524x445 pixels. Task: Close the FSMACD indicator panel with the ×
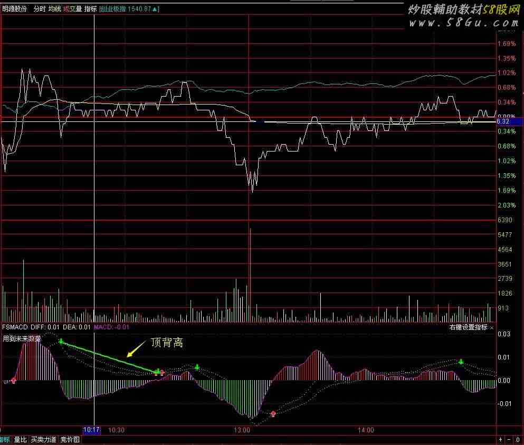click(492, 328)
